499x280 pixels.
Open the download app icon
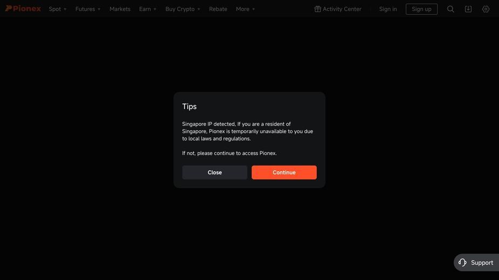pos(468,9)
